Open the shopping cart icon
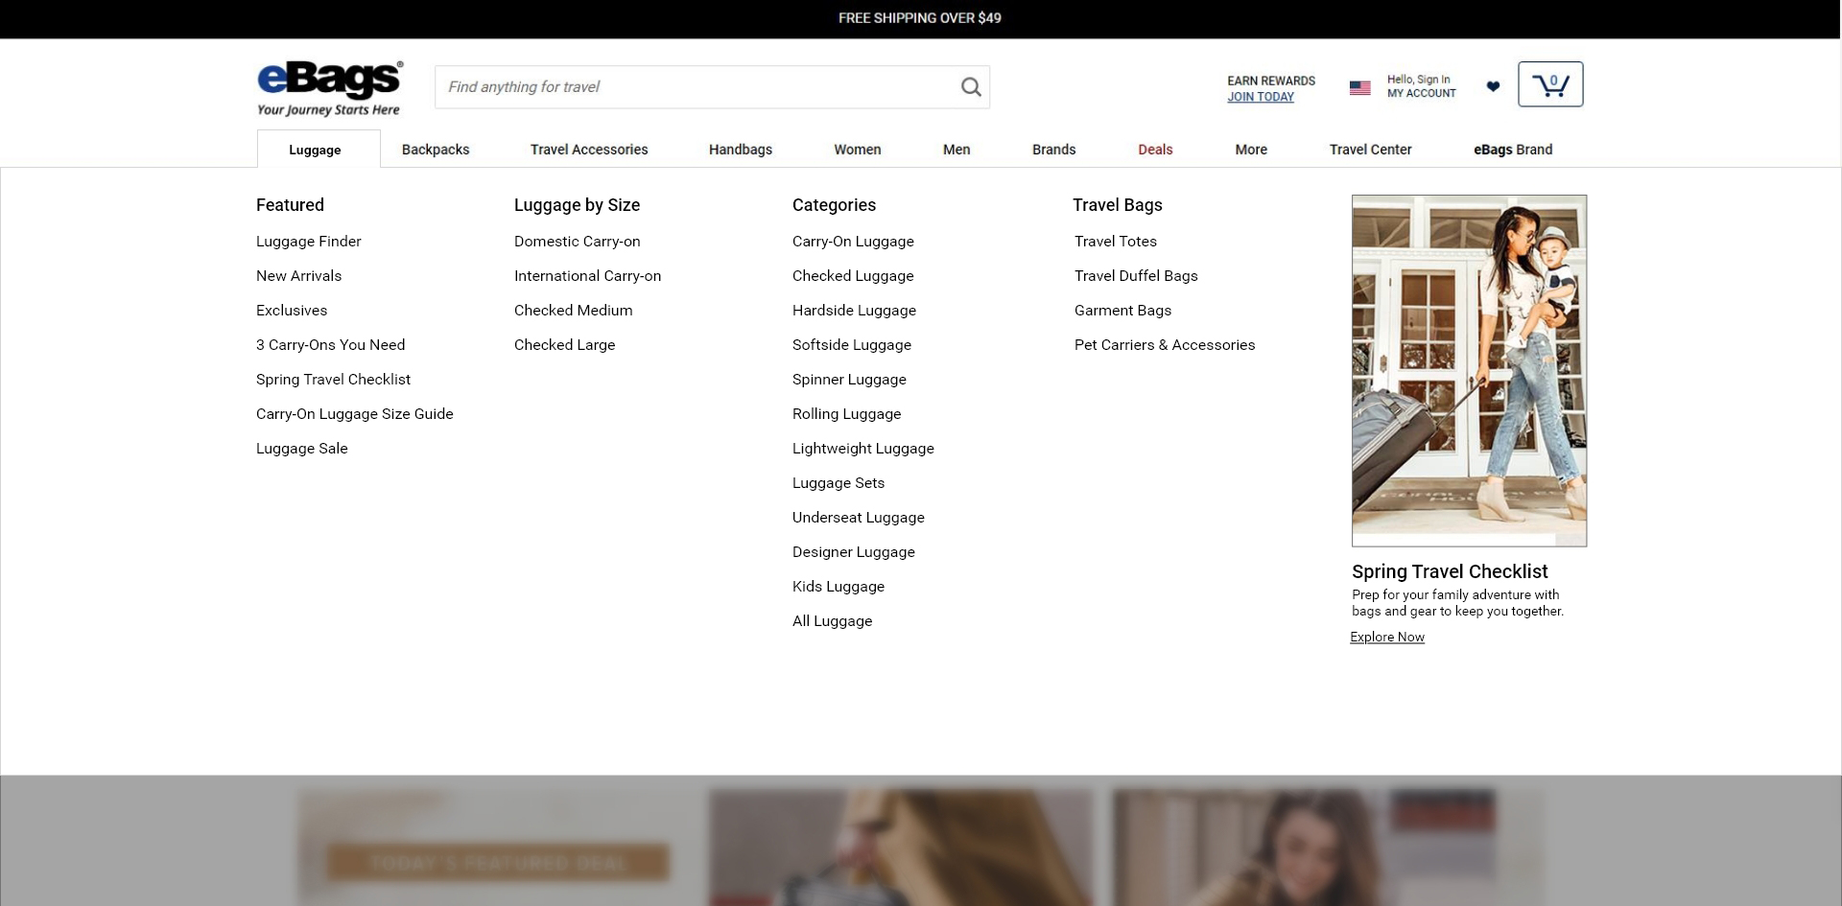This screenshot has width=1842, height=906. click(1550, 84)
